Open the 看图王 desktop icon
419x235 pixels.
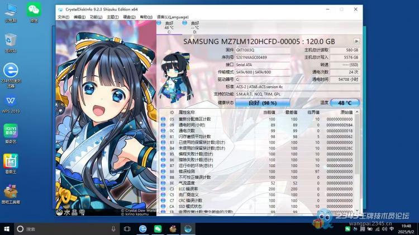pos(11,164)
